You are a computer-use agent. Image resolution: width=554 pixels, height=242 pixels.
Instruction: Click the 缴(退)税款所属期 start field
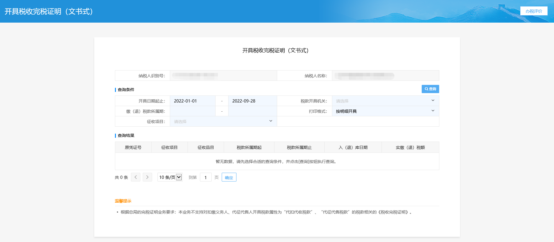click(193, 111)
